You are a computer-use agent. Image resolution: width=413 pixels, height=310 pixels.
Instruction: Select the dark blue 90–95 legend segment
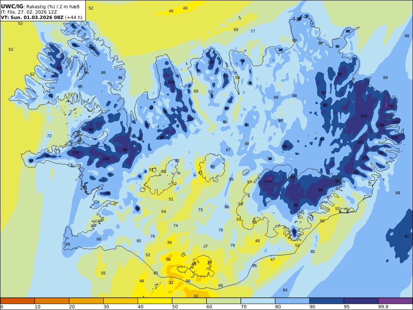(327, 301)
